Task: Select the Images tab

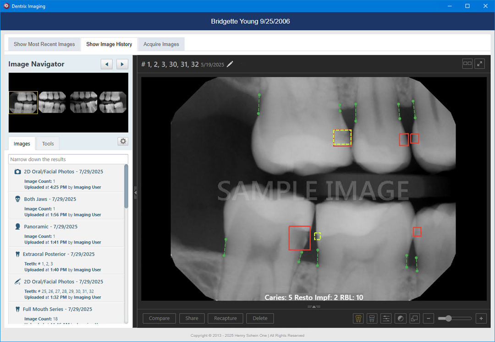Action: [22, 144]
